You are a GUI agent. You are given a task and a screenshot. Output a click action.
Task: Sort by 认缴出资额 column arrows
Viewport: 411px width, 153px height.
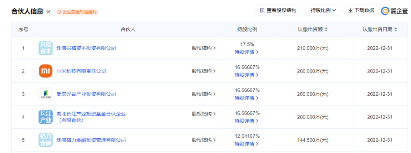326,30
